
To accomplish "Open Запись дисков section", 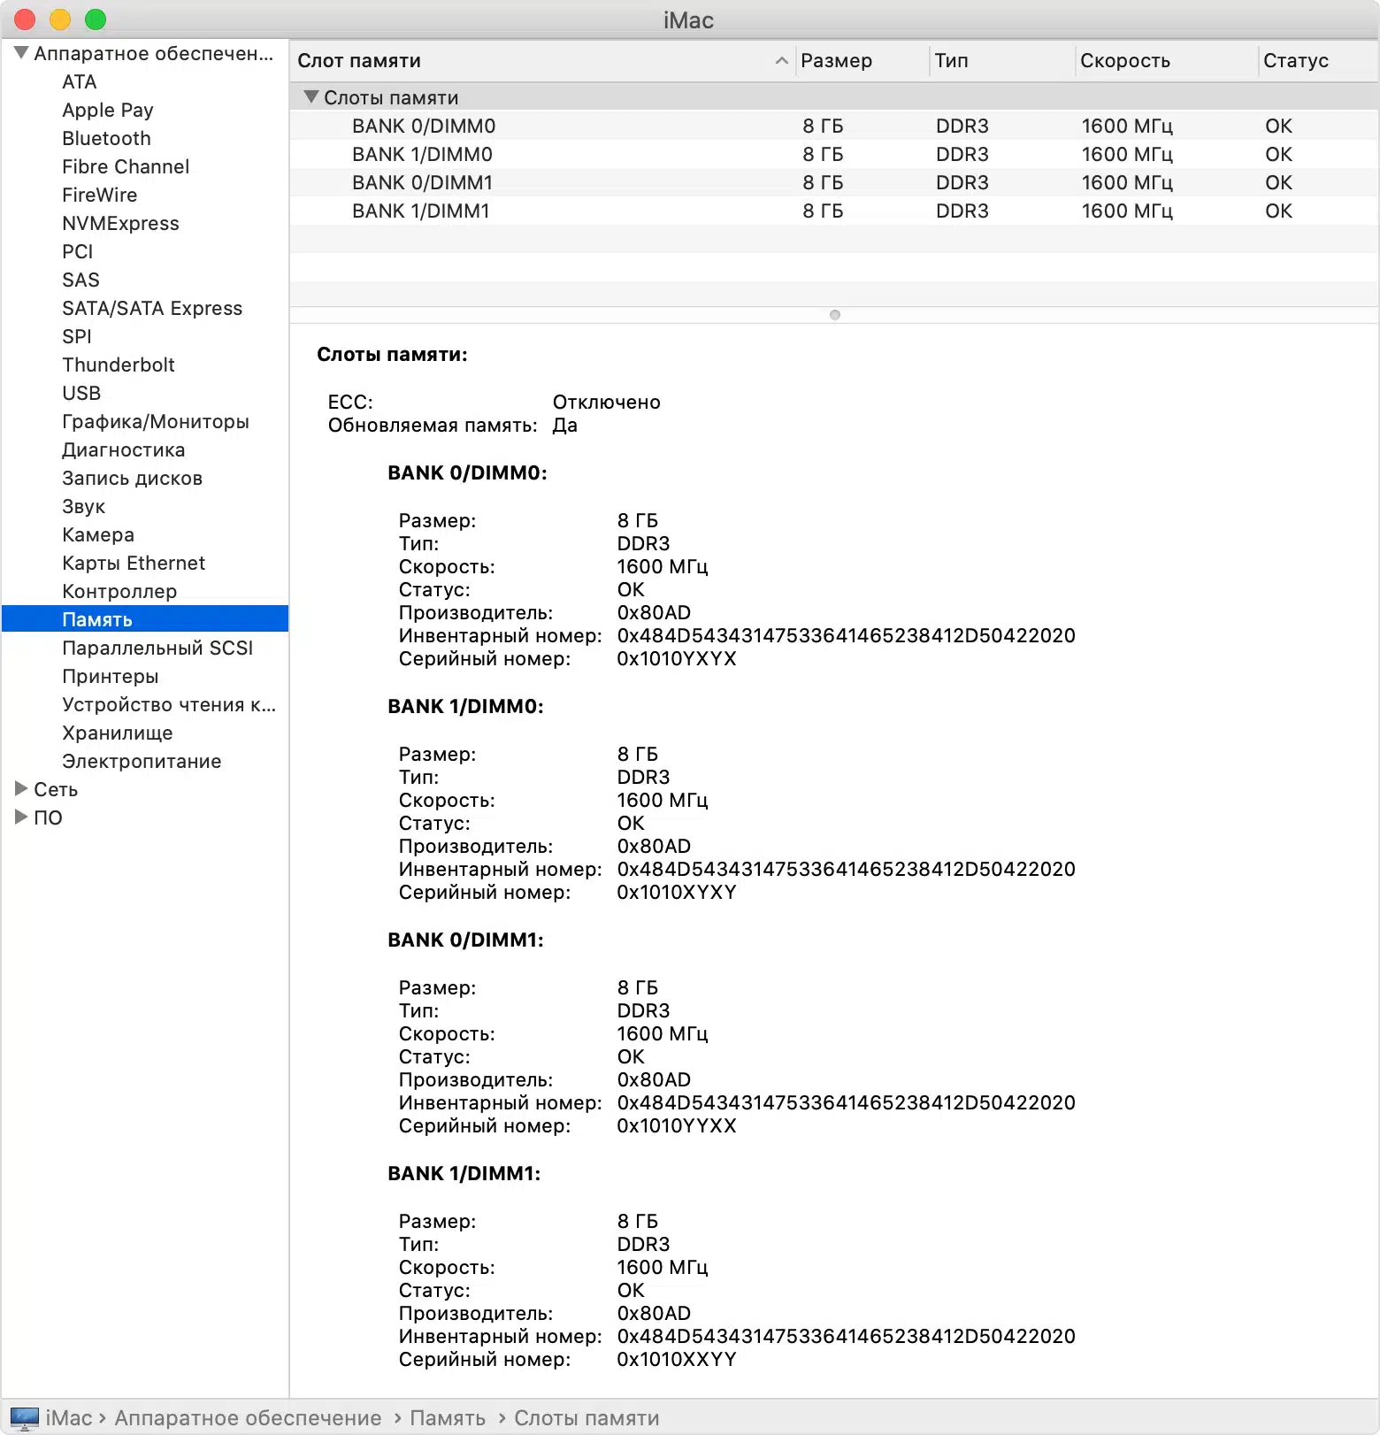I will [x=132, y=478].
